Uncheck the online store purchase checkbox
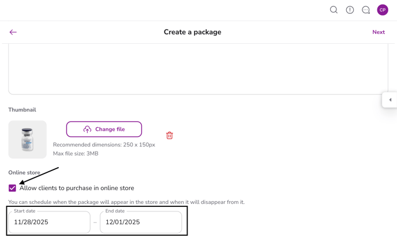Viewport: 397px width, 242px height. pyautogui.click(x=12, y=188)
